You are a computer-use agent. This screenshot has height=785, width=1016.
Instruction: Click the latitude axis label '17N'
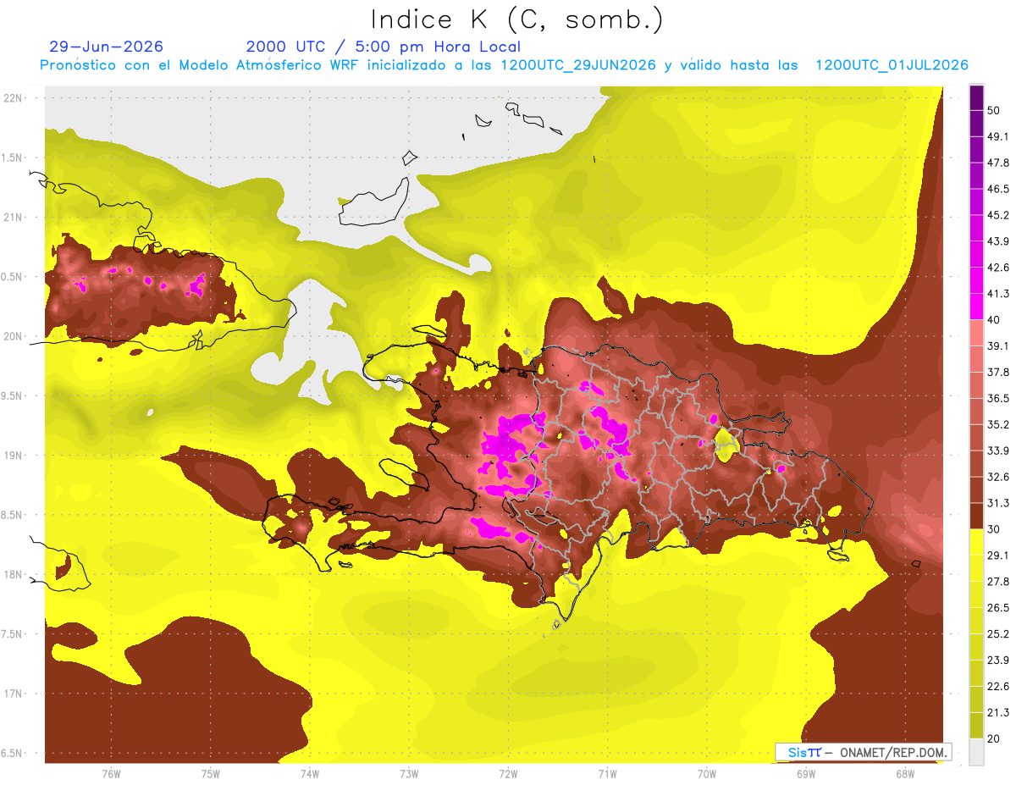coord(12,694)
